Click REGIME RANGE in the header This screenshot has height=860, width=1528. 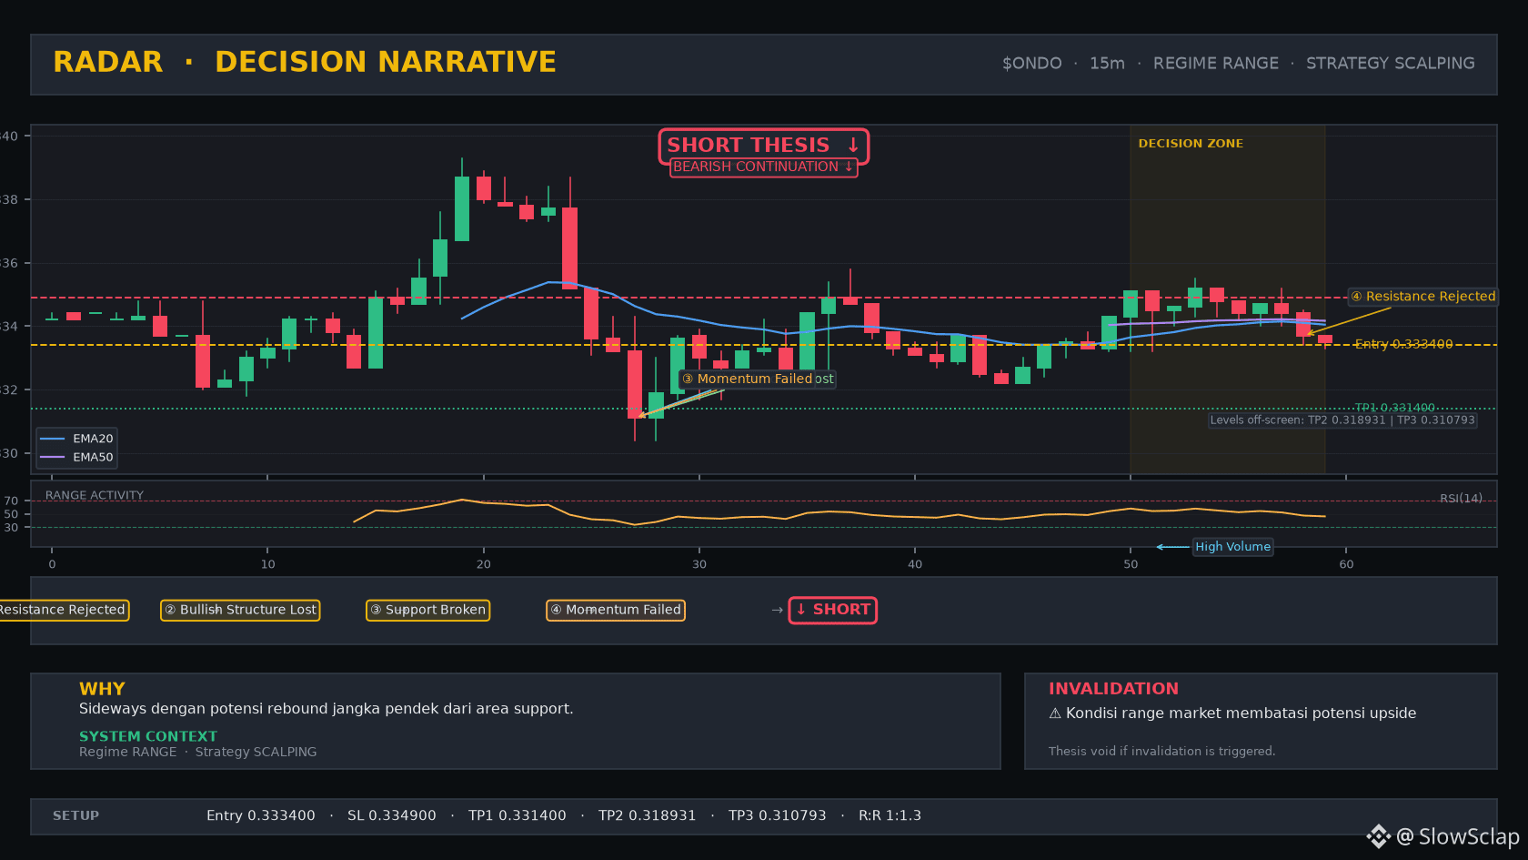tap(1215, 64)
